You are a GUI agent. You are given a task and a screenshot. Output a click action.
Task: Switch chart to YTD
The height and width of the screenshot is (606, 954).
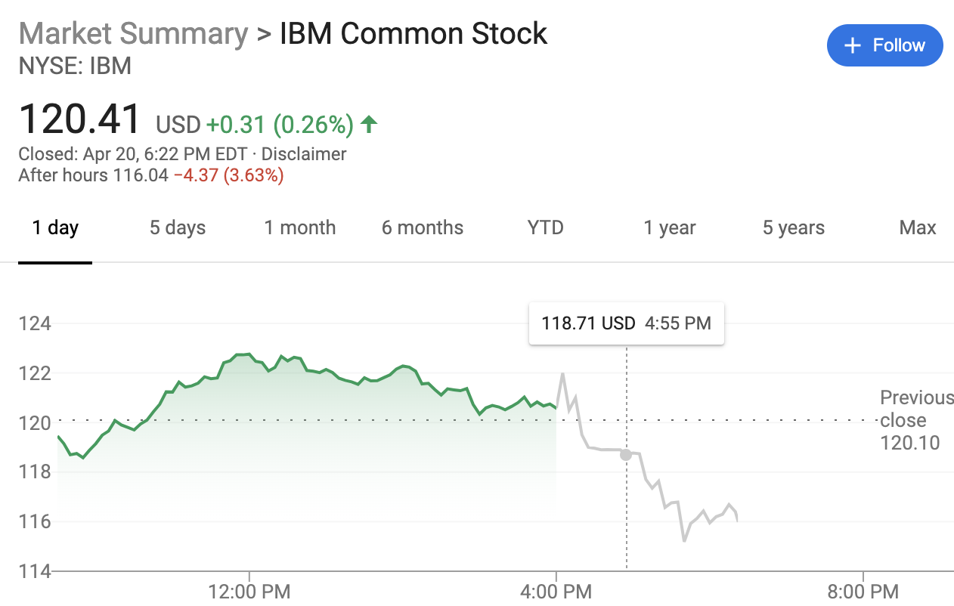tap(546, 227)
